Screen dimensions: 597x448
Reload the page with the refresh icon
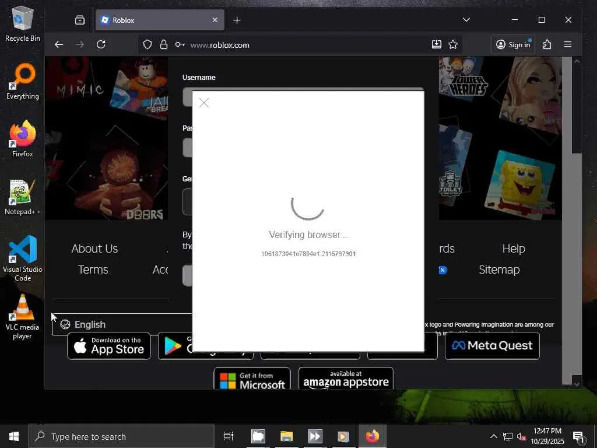pyautogui.click(x=101, y=44)
